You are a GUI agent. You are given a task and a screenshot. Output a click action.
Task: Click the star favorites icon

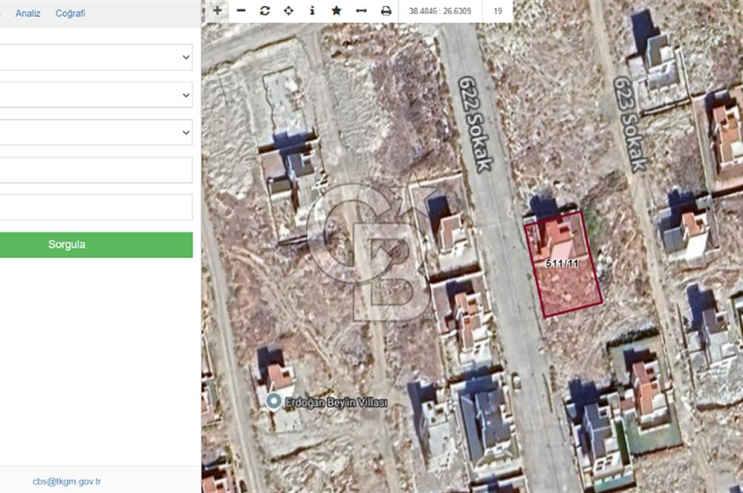coord(337,10)
